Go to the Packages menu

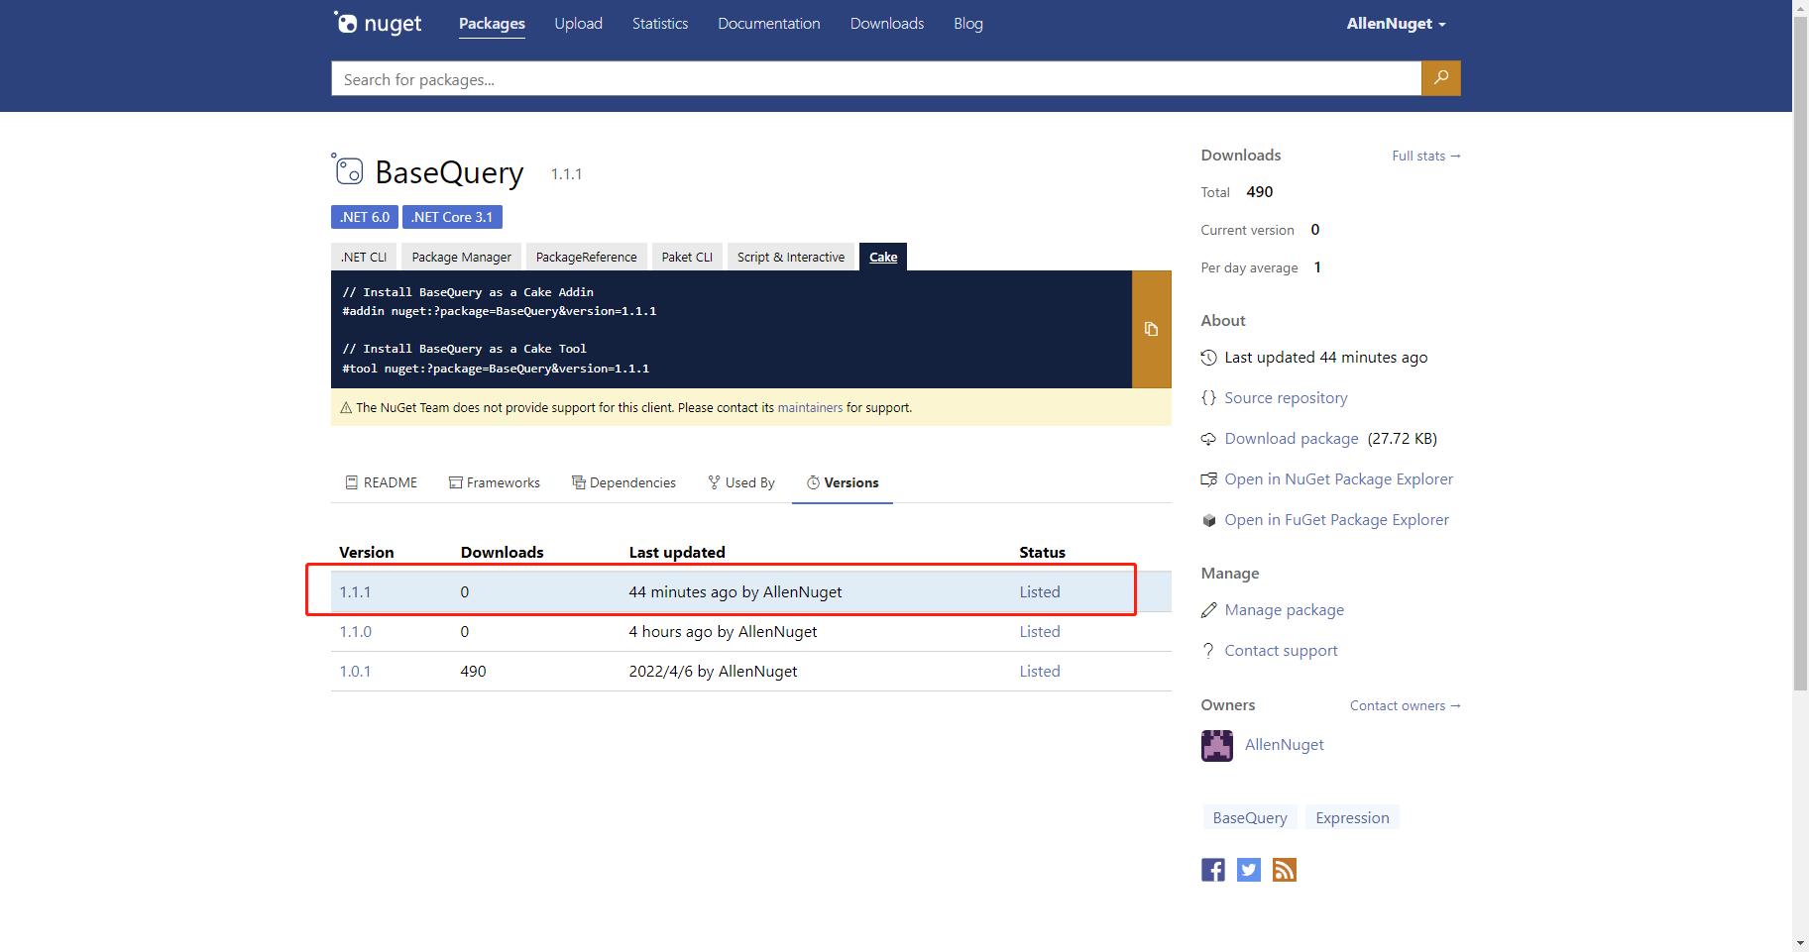point(492,24)
